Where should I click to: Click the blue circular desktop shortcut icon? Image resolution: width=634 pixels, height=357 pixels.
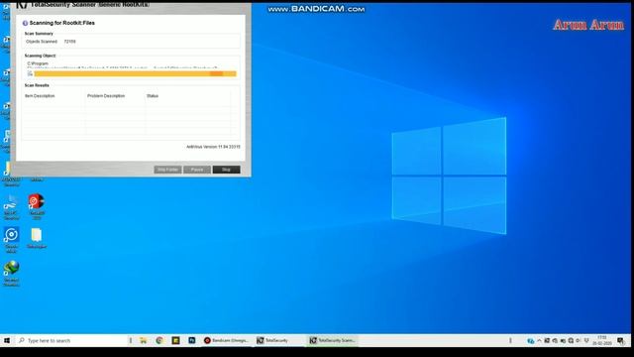[x=11, y=234]
